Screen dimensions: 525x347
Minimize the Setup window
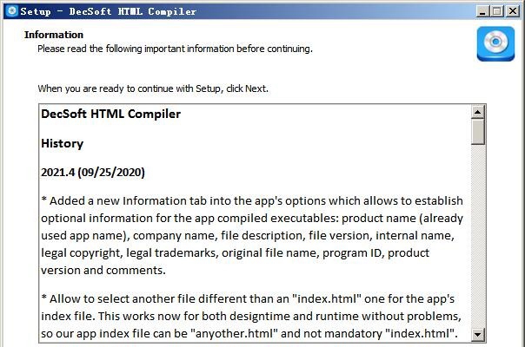pos(482,11)
